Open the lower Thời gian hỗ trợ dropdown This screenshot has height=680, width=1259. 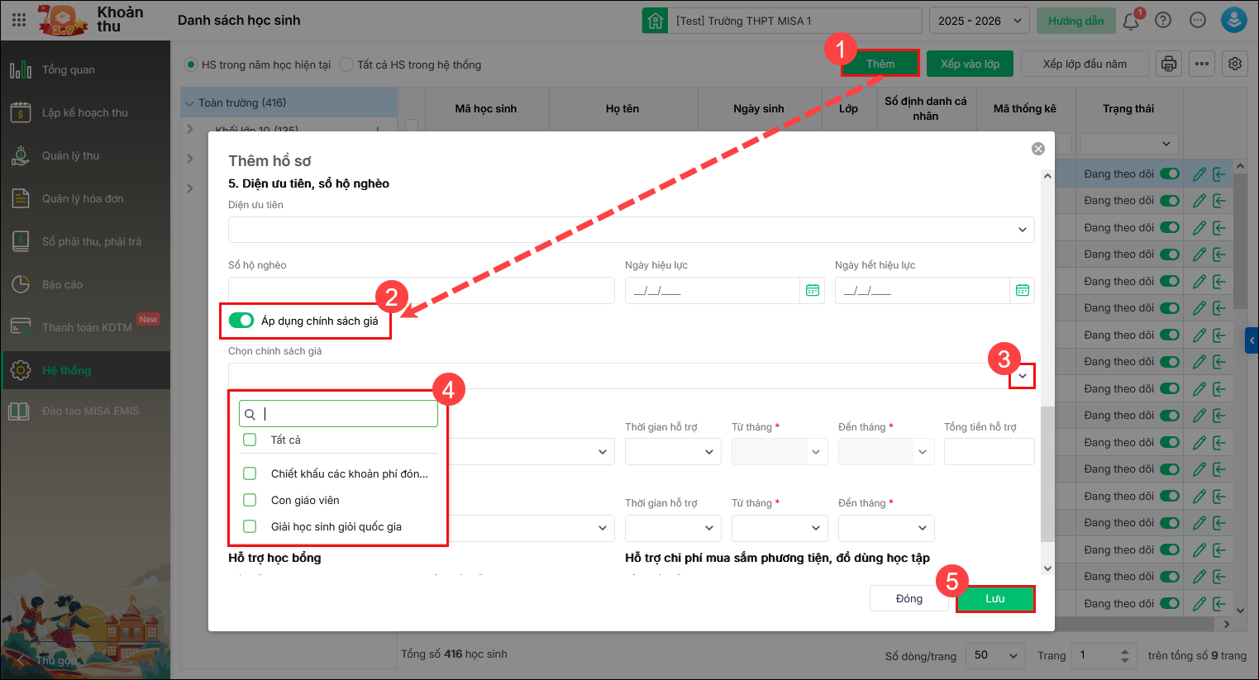point(673,528)
